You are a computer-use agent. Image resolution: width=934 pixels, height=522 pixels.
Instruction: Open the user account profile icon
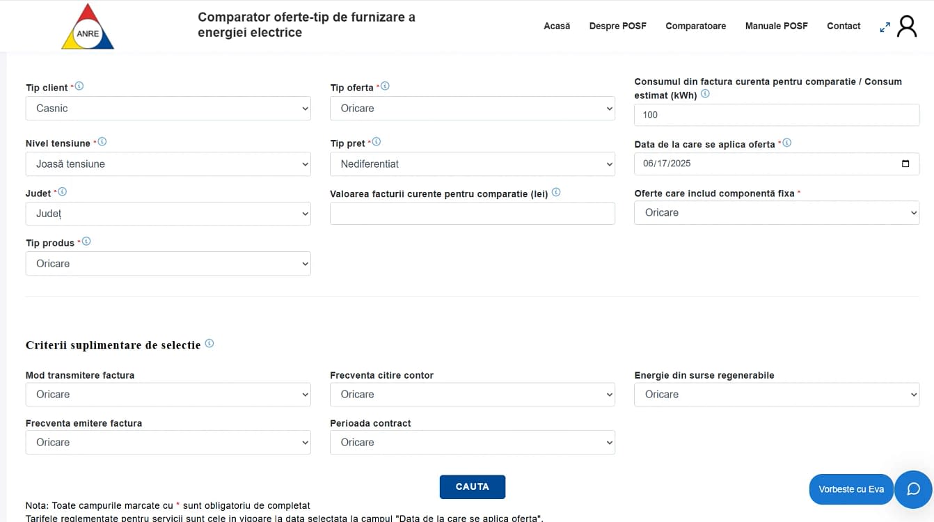pos(907,26)
